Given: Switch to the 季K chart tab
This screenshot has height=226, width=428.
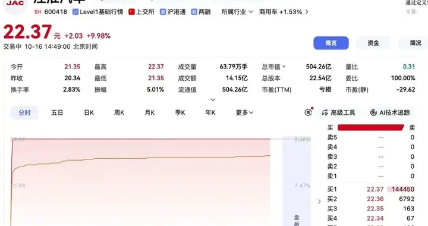Looking at the screenshot, I should pos(180,113).
